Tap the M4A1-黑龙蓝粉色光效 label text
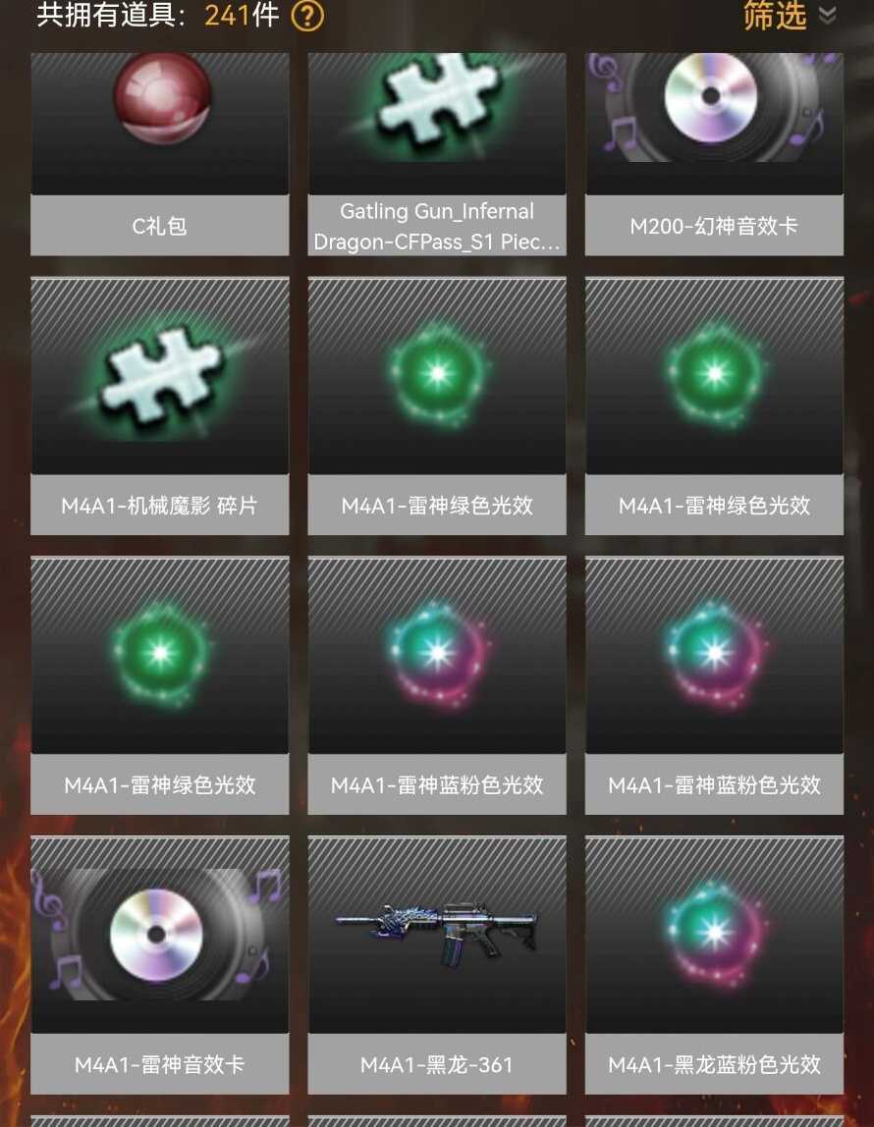 point(715,1064)
